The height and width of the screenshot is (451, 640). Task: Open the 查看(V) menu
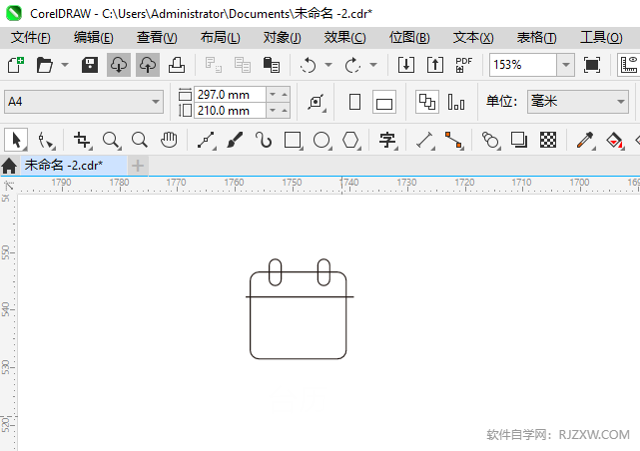[157, 38]
